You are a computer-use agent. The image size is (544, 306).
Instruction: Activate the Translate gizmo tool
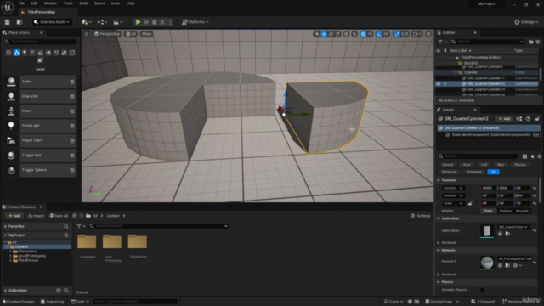click(324, 34)
